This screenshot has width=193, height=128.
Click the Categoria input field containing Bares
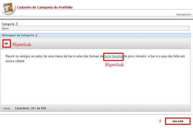tap(96, 28)
